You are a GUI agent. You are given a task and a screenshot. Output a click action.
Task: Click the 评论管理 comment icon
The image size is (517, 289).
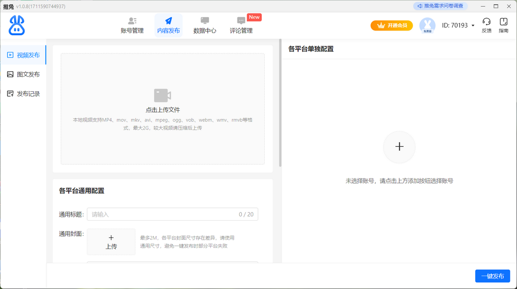tap(241, 21)
